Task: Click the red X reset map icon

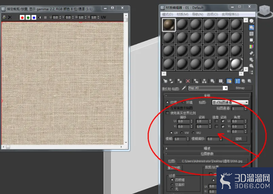Action: pyautogui.click(x=188, y=81)
